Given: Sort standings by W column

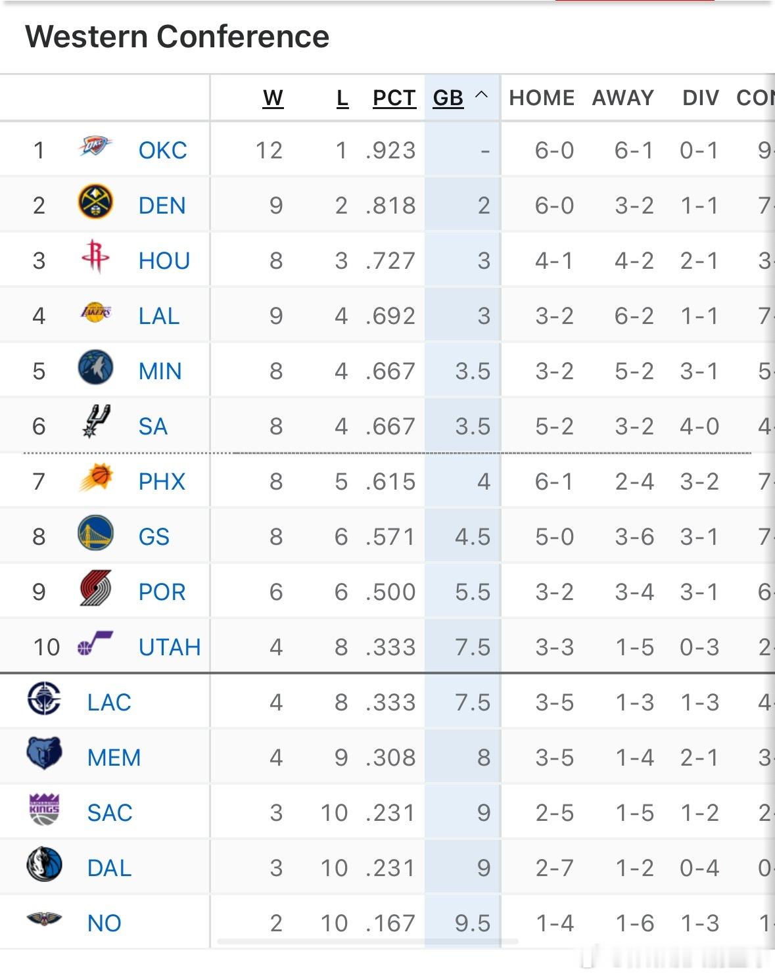Looking at the screenshot, I should (x=273, y=98).
